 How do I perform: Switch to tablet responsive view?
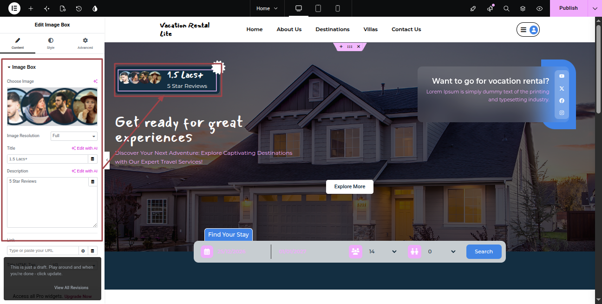click(318, 8)
